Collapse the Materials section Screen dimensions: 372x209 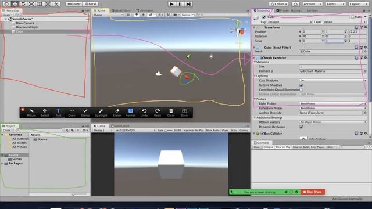[255, 62]
